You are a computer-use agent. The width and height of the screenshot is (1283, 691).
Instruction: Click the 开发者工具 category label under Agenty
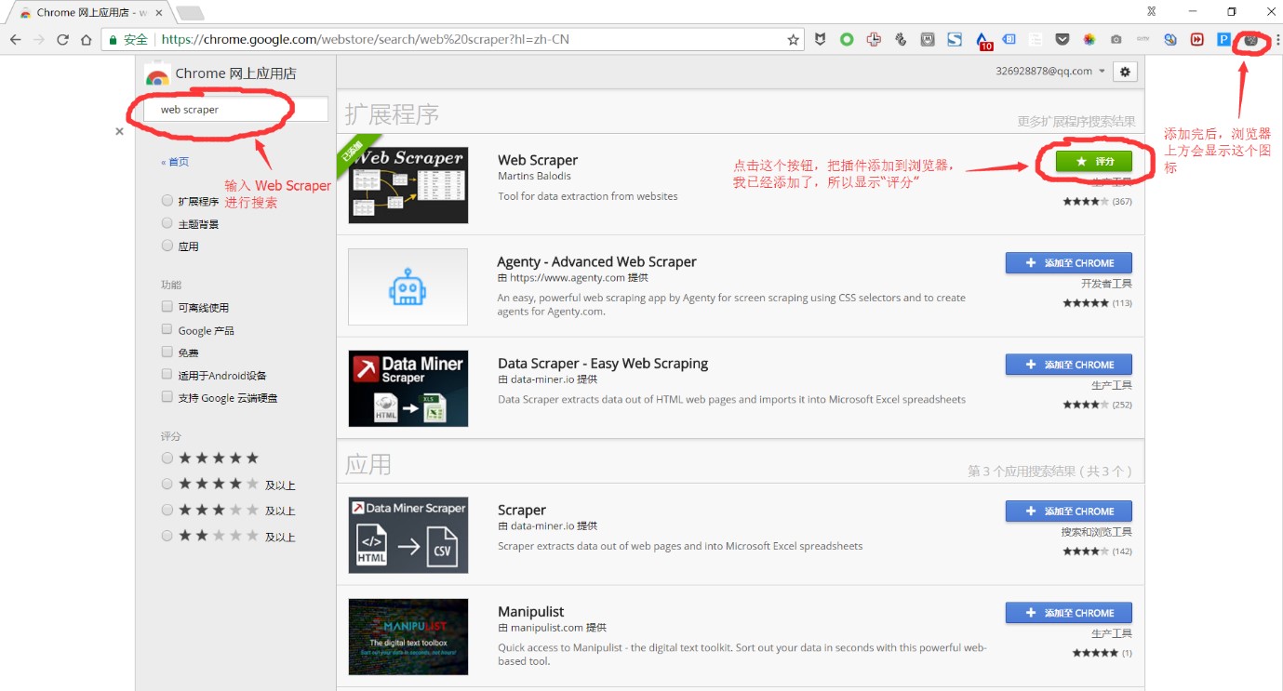coord(1106,284)
